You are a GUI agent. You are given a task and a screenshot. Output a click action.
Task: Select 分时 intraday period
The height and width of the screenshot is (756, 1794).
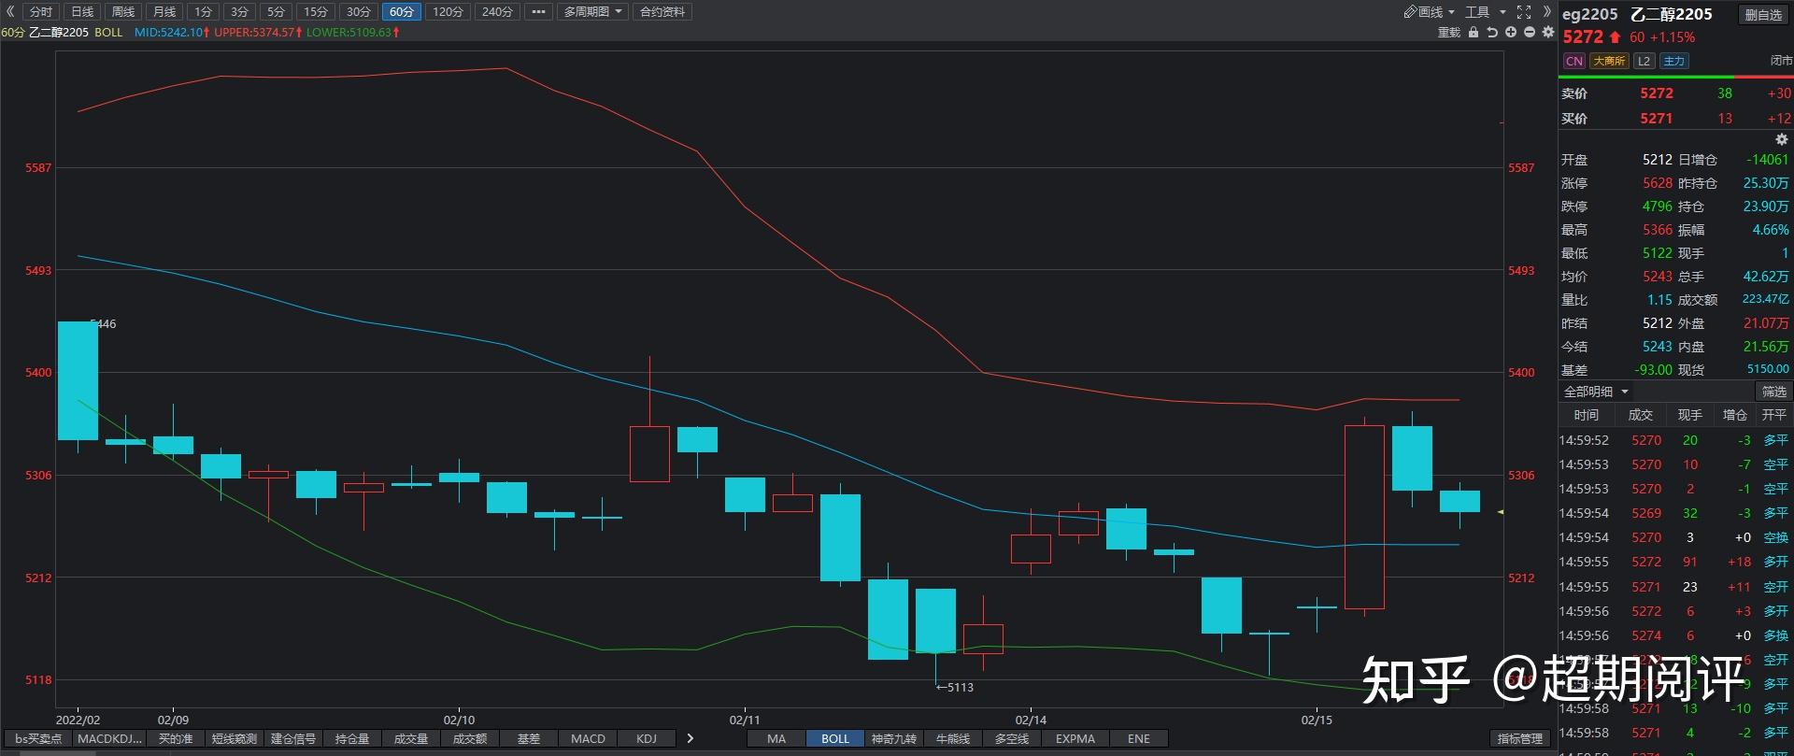click(40, 12)
